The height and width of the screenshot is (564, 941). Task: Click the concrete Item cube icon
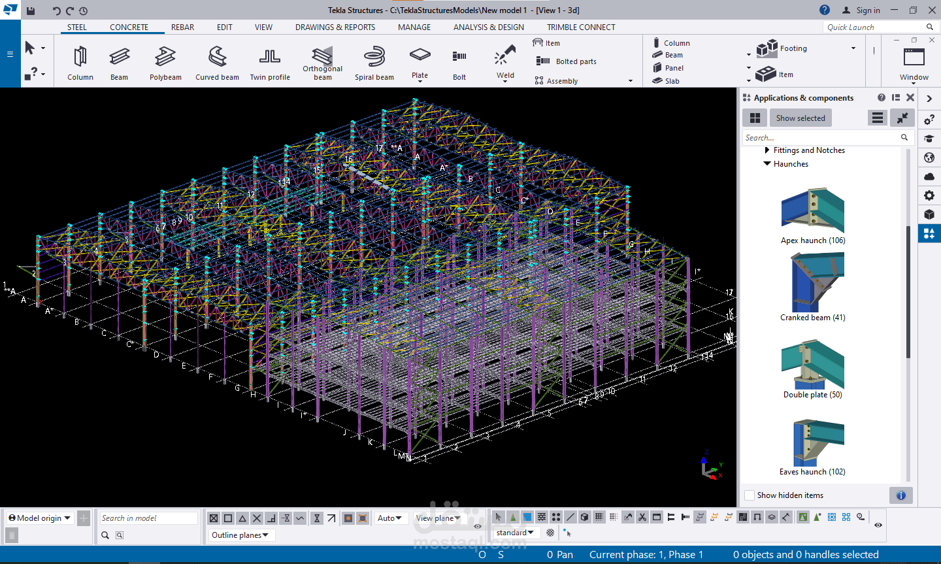(766, 74)
